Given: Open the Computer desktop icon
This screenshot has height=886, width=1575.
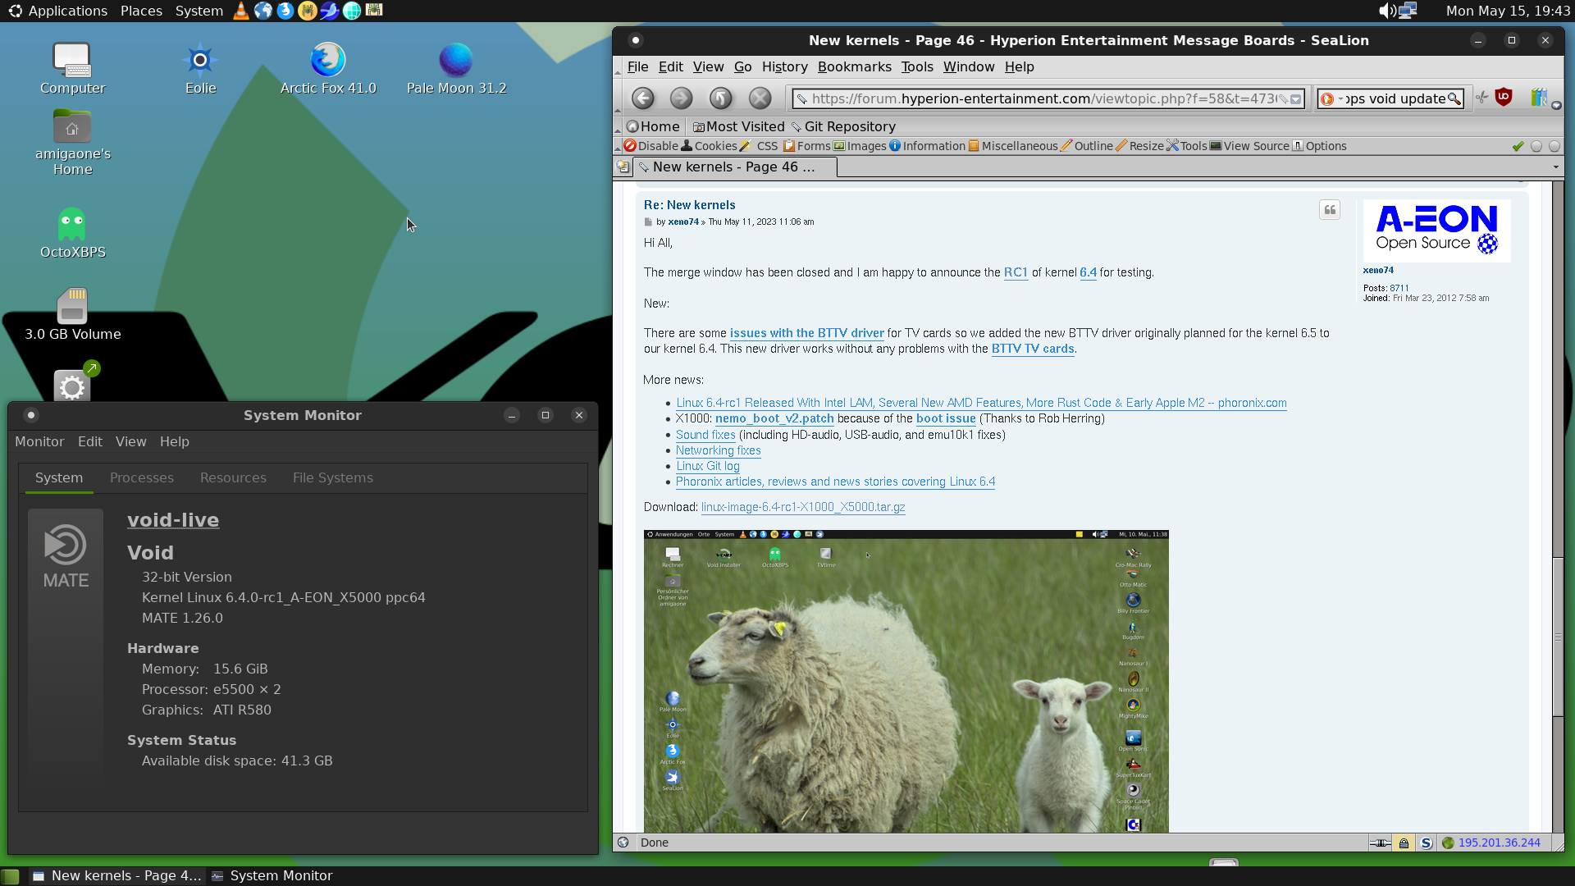Looking at the screenshot, I should point(72,68).
